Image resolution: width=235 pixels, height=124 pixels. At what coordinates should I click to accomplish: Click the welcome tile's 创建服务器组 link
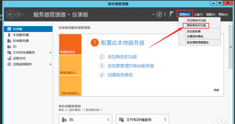[120, 75]
